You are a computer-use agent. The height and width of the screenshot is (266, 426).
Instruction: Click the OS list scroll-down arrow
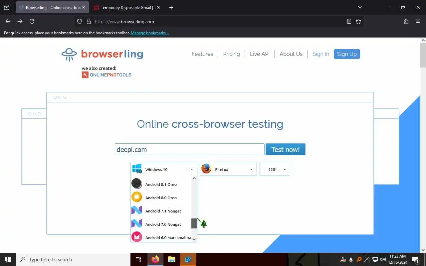pos(194,239)
